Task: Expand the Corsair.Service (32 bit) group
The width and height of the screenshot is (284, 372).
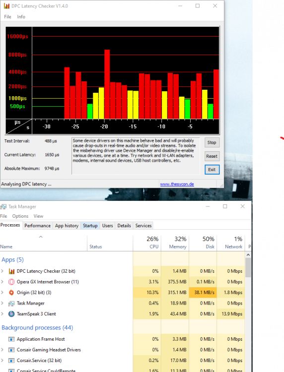Action: [x=2, y=361]
